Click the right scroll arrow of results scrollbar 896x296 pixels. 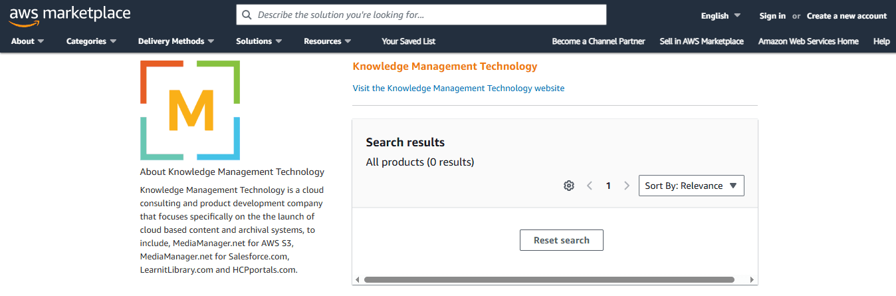click(752, 280)
